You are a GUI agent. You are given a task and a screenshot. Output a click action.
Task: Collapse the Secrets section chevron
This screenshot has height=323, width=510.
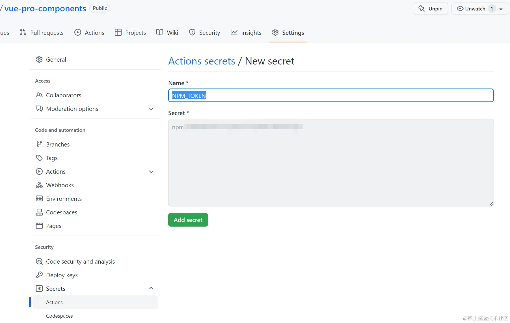(151, 288)
